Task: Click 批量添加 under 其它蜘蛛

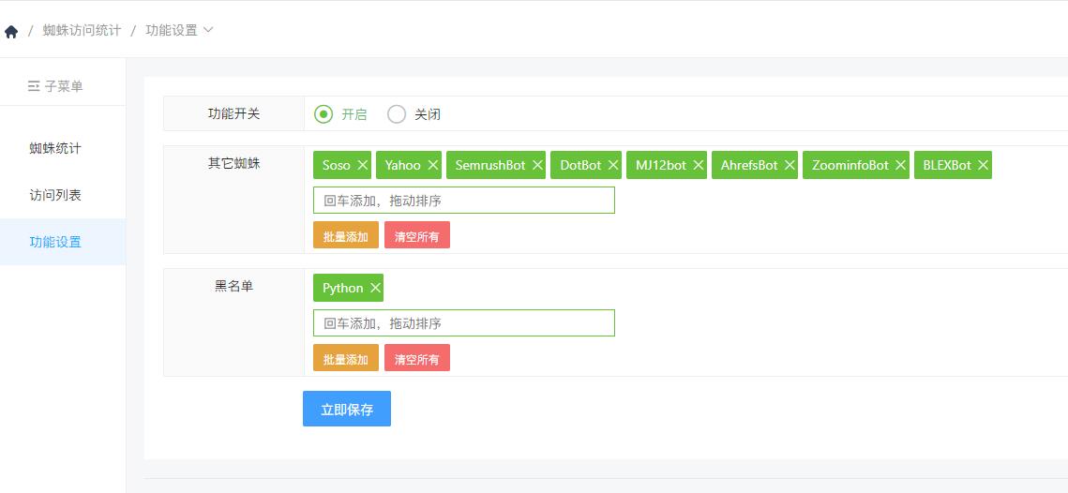Action: (x=346, y=235)
